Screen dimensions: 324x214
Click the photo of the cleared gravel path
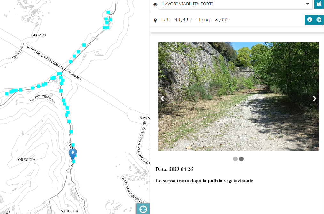(x=238, y=96)
